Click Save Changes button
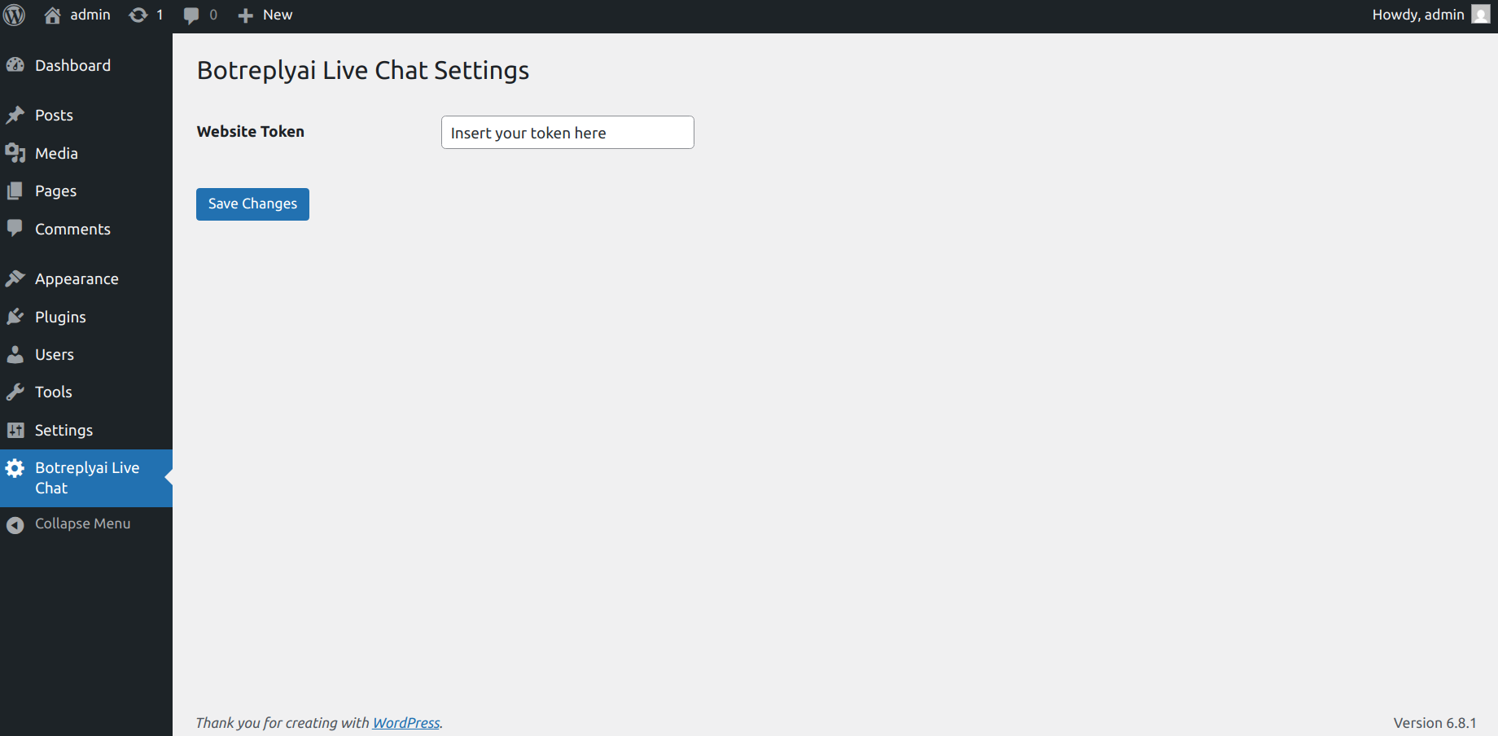The image size is (1498, 736). [x=252, y=204]
